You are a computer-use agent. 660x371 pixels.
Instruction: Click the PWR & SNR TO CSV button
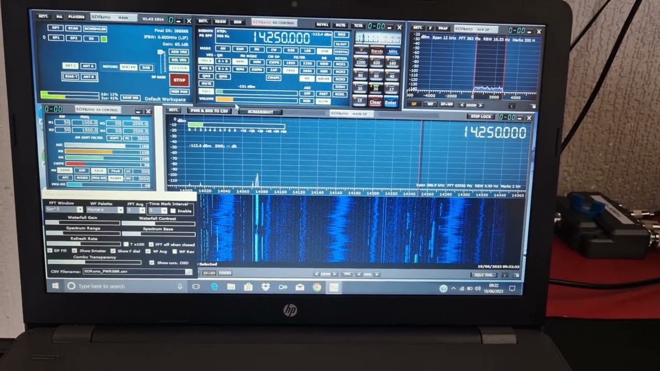tap(209, 111)
